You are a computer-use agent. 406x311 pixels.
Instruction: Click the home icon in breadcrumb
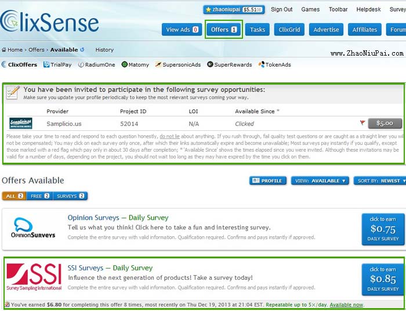pyautogui.click(x=4, y=50)
